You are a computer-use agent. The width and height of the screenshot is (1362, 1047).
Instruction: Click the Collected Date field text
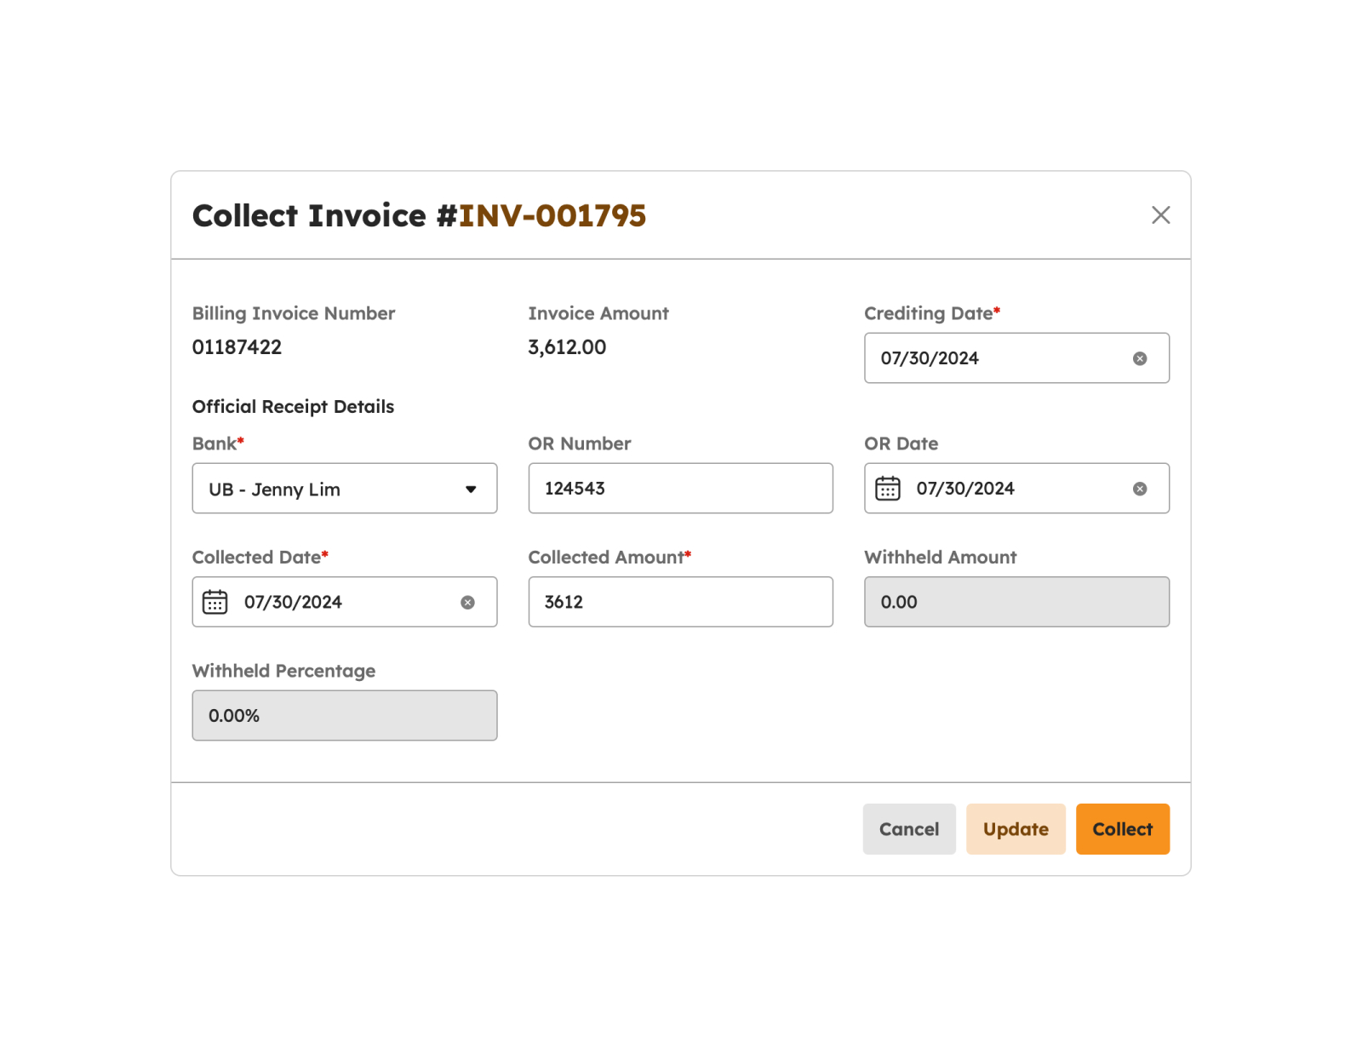293,603
